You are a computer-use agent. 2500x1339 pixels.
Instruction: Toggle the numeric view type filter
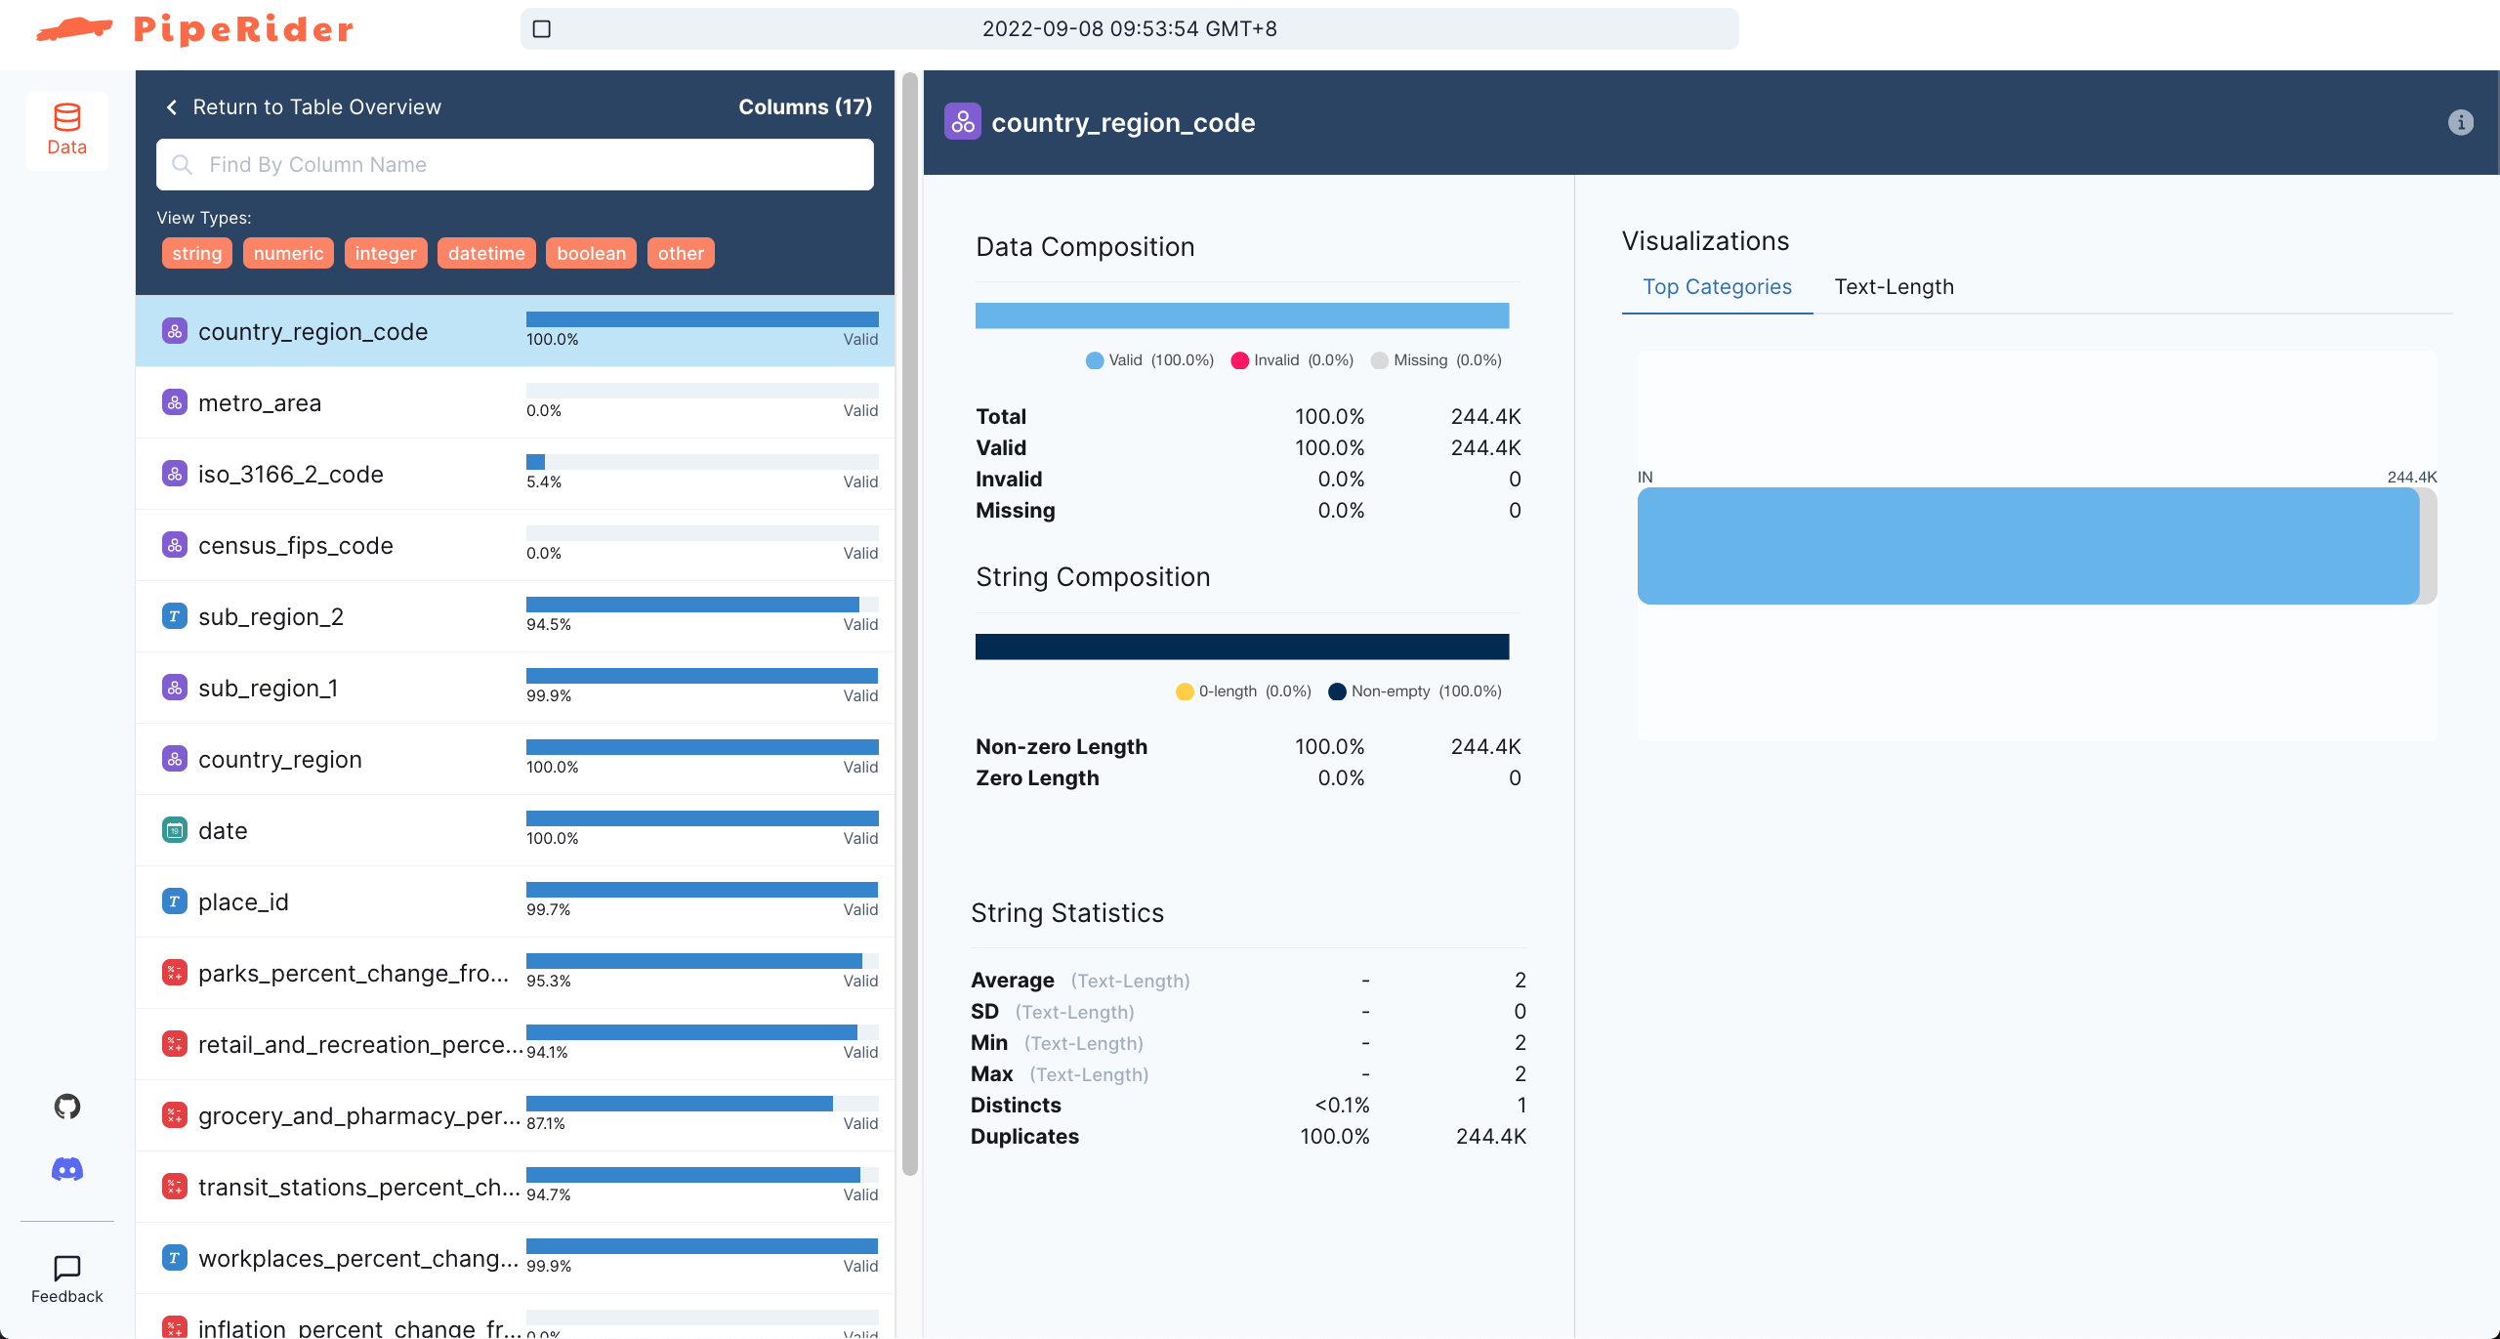click(x=288, y=254)
